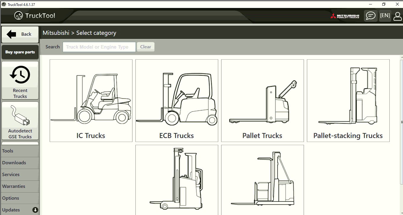Image resolution: width=403 pixels, height=215 pixels.
Task: Click the TruckTool logo icon
Action: 18,16
